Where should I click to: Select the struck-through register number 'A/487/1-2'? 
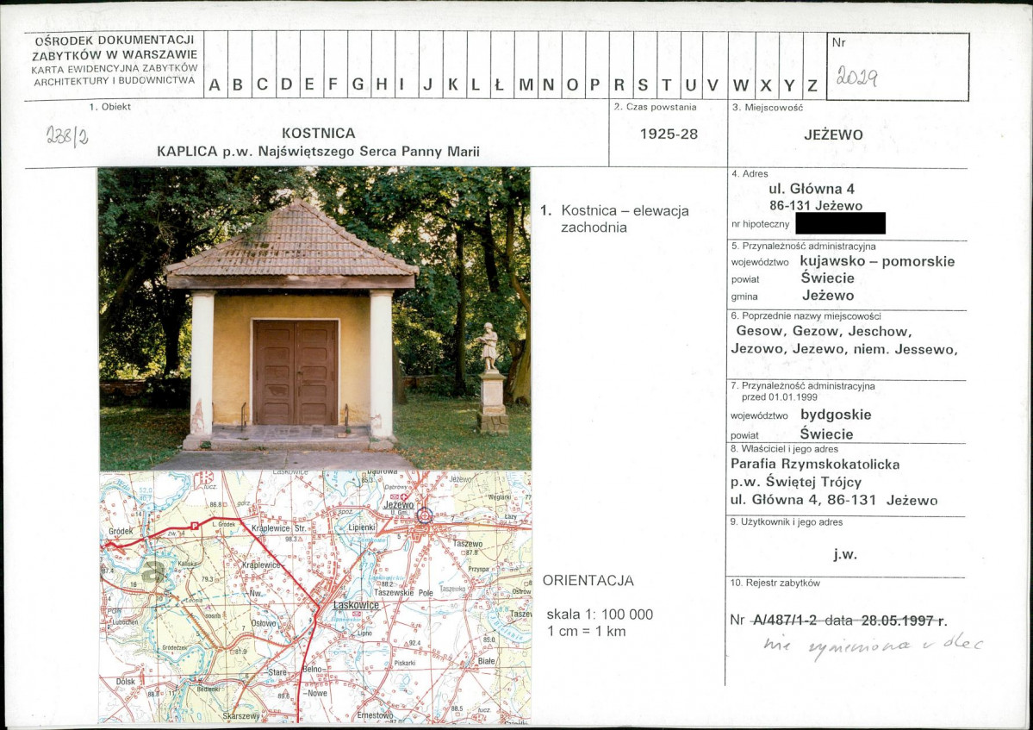(x=785, y=620)
